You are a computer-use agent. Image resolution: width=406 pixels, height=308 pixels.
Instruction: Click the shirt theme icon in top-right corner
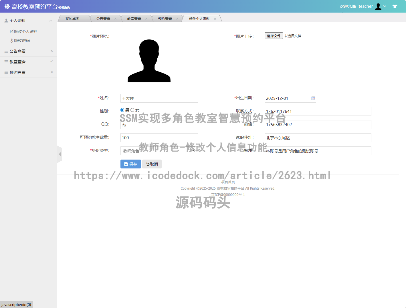coord(395,6)
